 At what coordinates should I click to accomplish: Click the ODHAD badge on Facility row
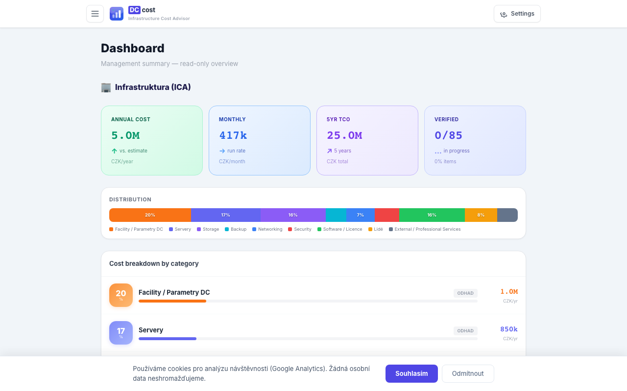tap(465, 293)
